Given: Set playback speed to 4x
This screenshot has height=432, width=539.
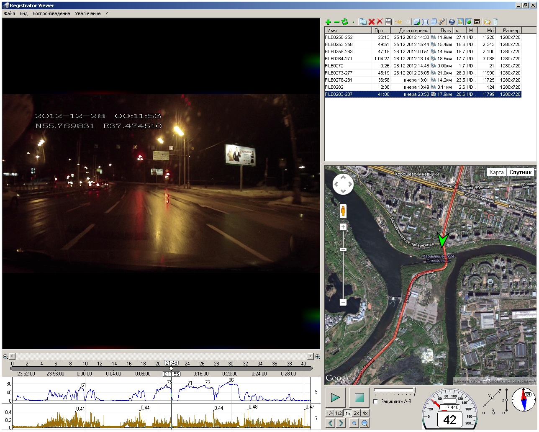Looking at the screenshot, I should click(365, 413).
